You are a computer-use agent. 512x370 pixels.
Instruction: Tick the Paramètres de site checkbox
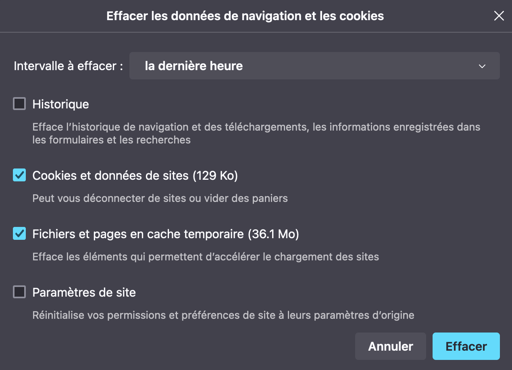19,292
